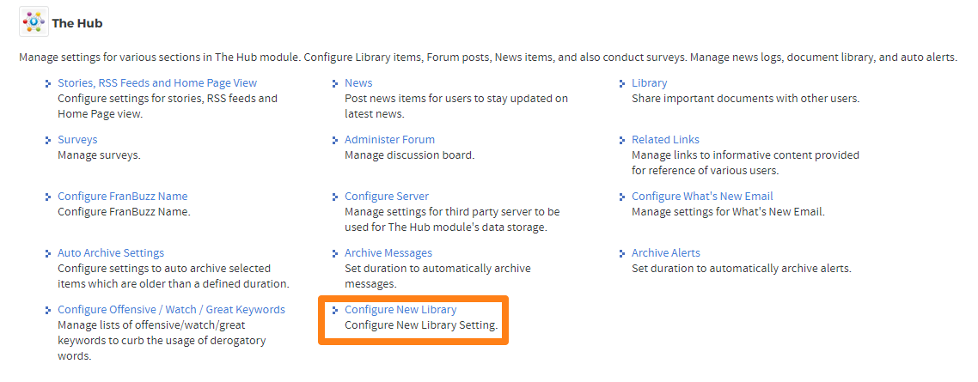
Task: Select Configure What's New Email
Action: (702, 197)
